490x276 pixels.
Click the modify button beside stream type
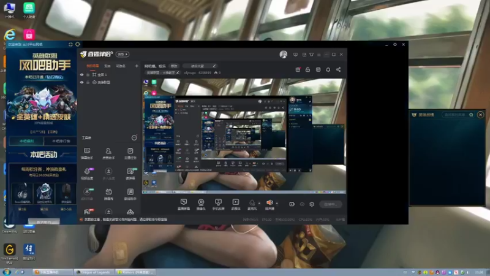(174, 66)
